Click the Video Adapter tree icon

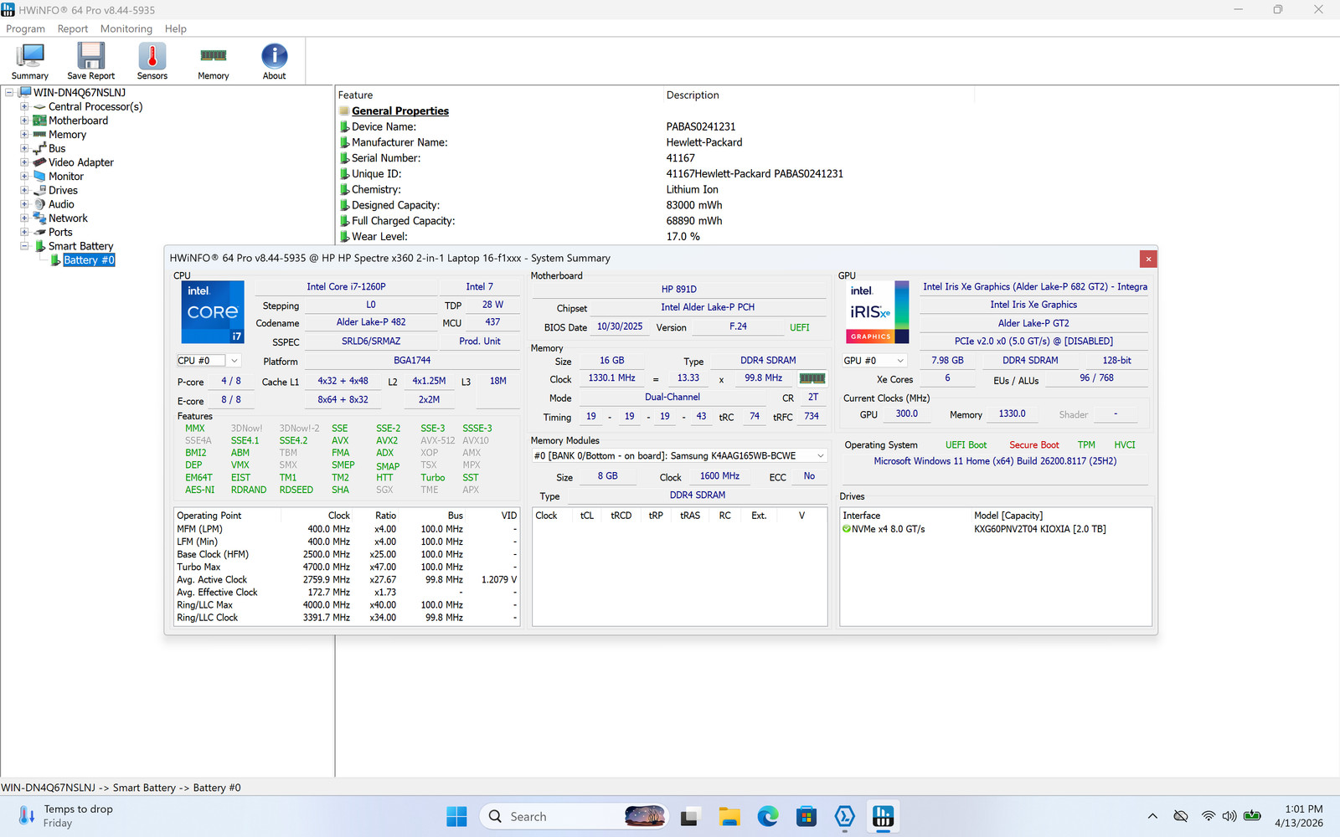click(39, 162)
